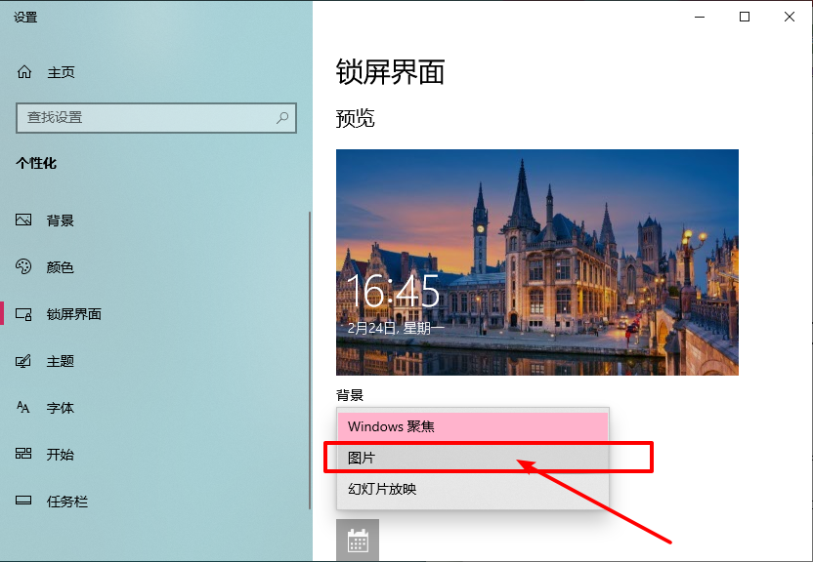Click the lock screen preview image
This screenshot has height=562, width=813.
tap(536, 261)
